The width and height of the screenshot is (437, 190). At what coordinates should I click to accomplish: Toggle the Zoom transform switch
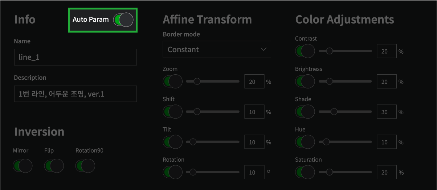172,82
